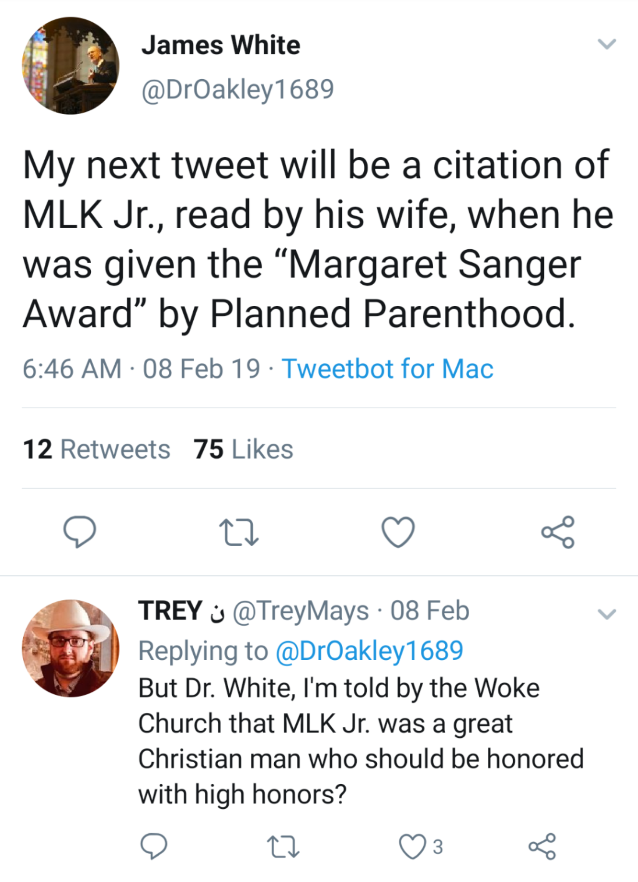The image size is (638, 882).
Task: Open James White's profile picture
Action: coord(71,66)
